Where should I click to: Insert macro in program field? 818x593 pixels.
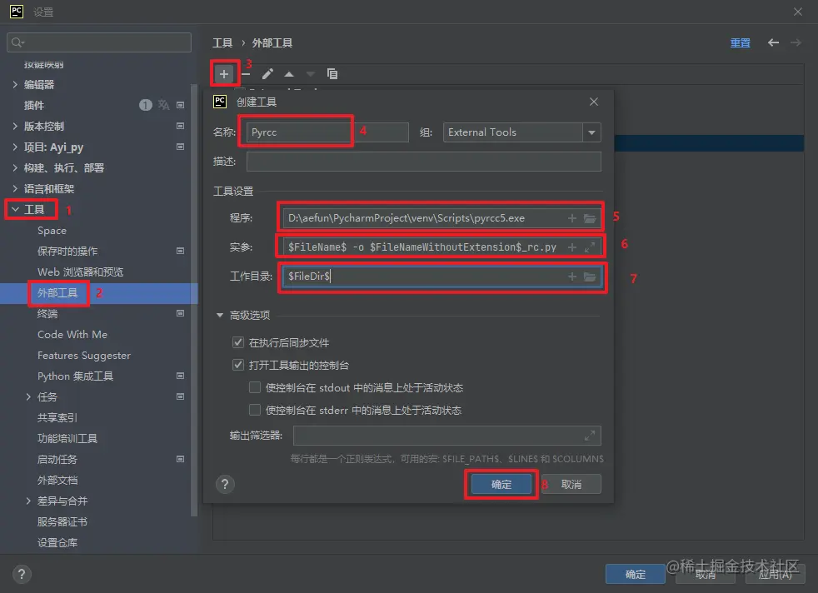click(572, 218)
